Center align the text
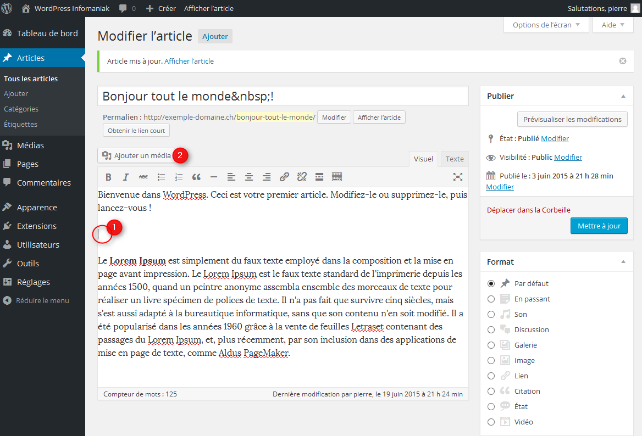 click(x=249, y=177)
